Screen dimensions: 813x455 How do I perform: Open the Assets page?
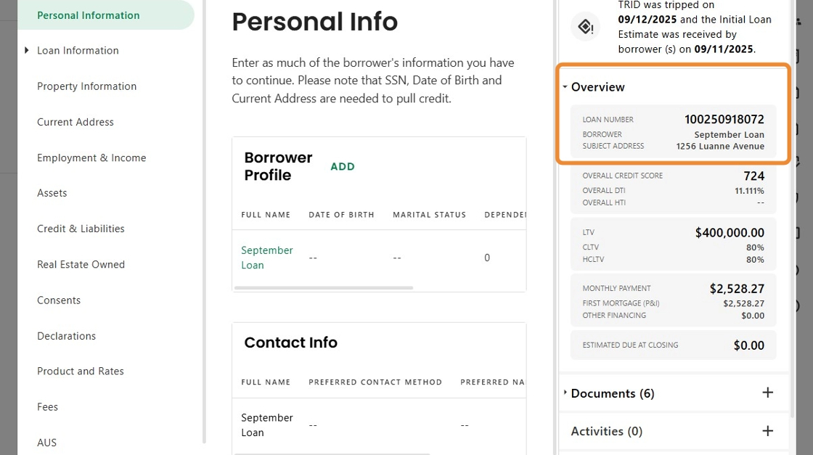pos(52,193)
